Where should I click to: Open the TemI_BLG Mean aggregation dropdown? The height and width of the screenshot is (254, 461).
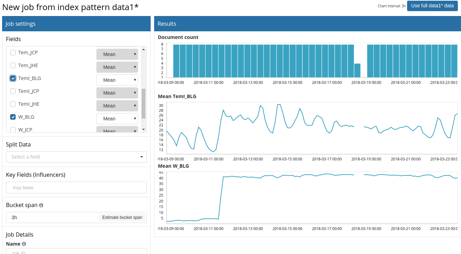pyautogui.click(x=117, y=80)
